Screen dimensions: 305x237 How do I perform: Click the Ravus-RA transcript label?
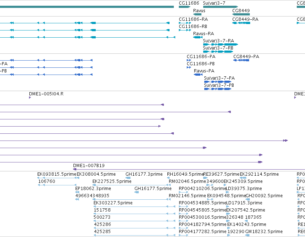tap(204, 34)
